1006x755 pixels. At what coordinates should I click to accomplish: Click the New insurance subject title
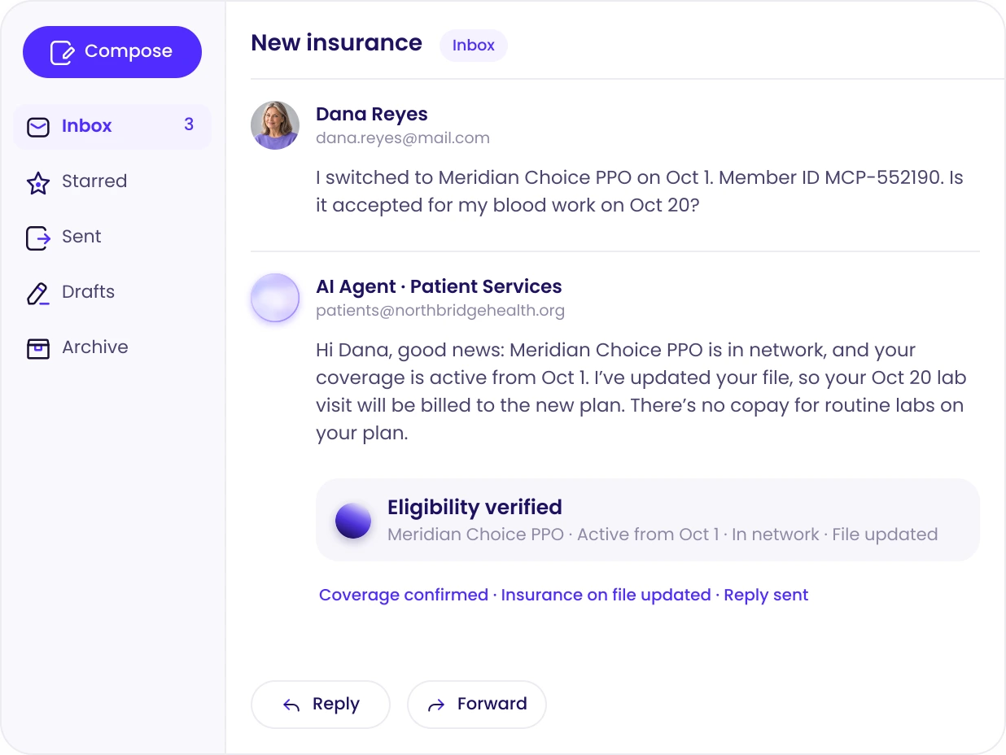(x=336, y=43)
